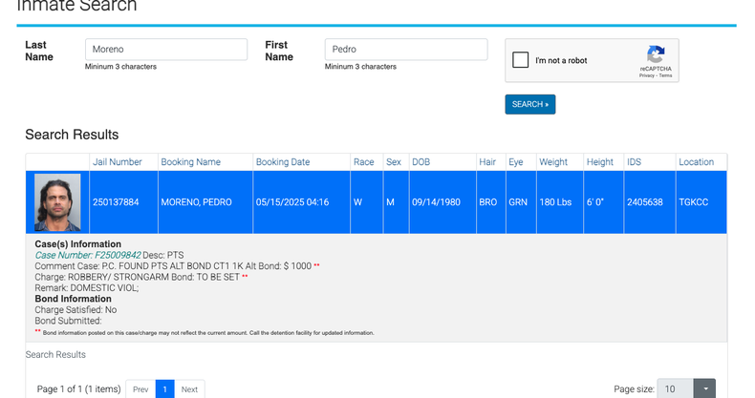Go to the Next results page

(189, 389)
